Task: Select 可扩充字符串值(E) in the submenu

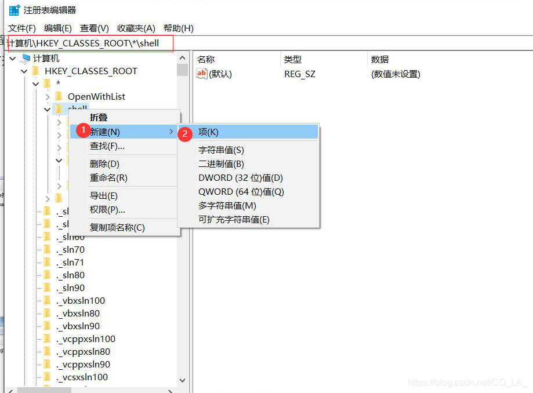Action: tap(248, 220)
